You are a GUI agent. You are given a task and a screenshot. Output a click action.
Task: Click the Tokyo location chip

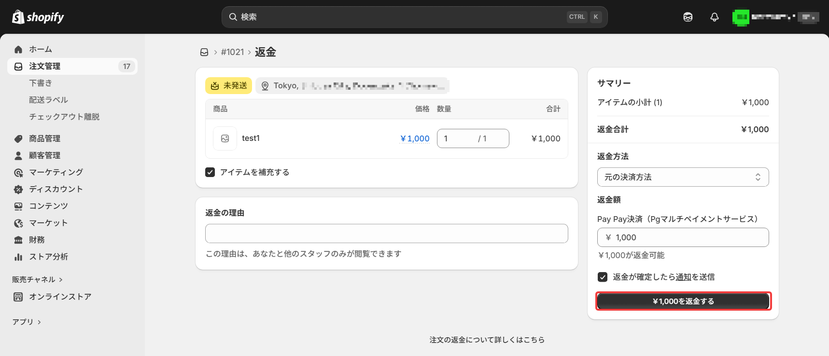coord(352,86)
